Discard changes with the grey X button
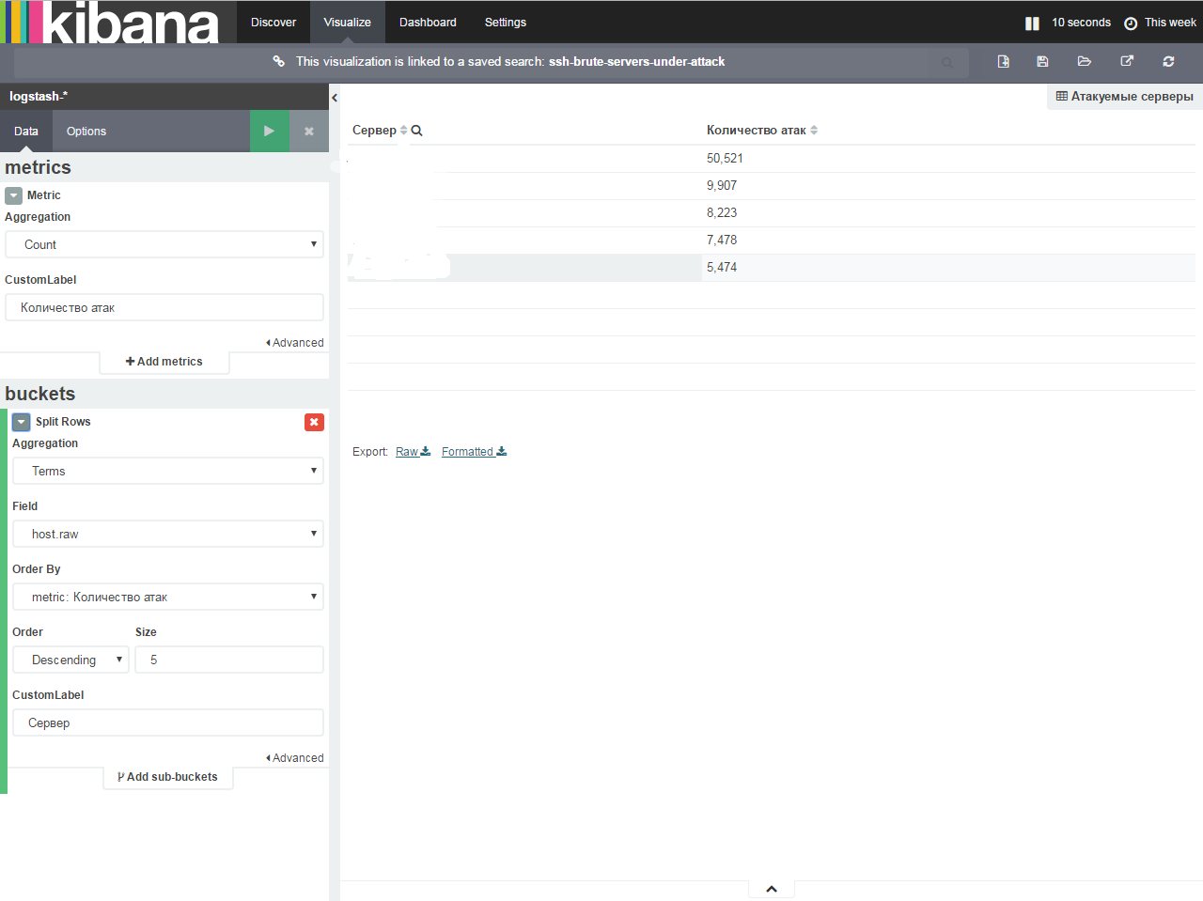The image size is (1203, 901). [x=309, y=132]
